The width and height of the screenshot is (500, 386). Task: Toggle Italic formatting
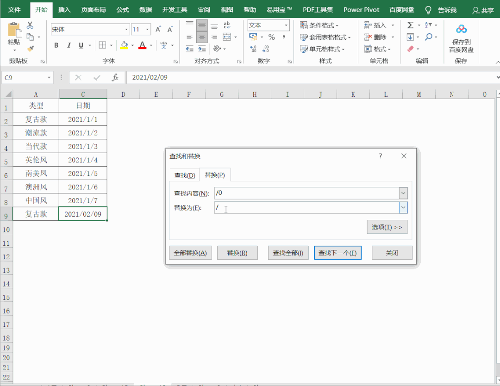(x=69, y=45)
